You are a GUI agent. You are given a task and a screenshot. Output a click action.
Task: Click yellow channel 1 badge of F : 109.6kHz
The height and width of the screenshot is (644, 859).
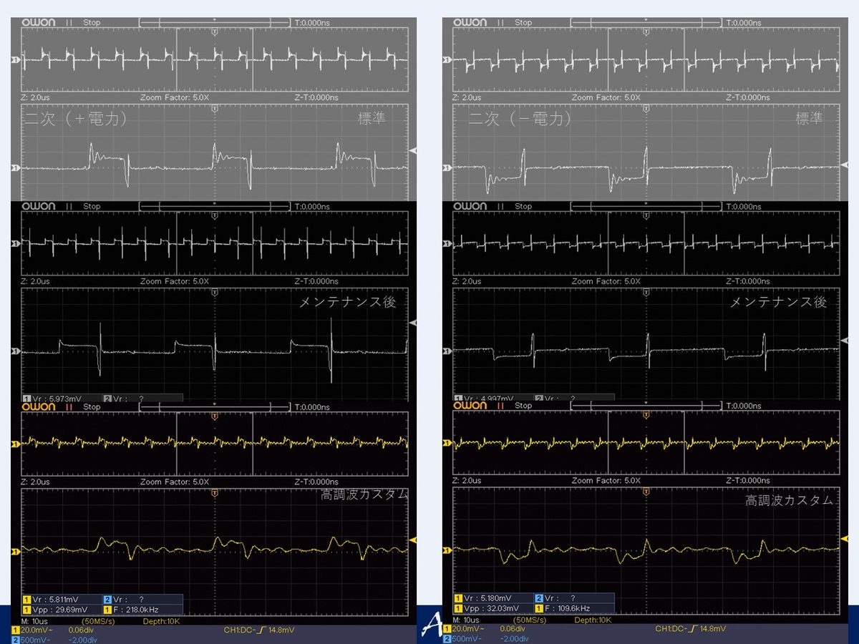[x=539, y=609]
